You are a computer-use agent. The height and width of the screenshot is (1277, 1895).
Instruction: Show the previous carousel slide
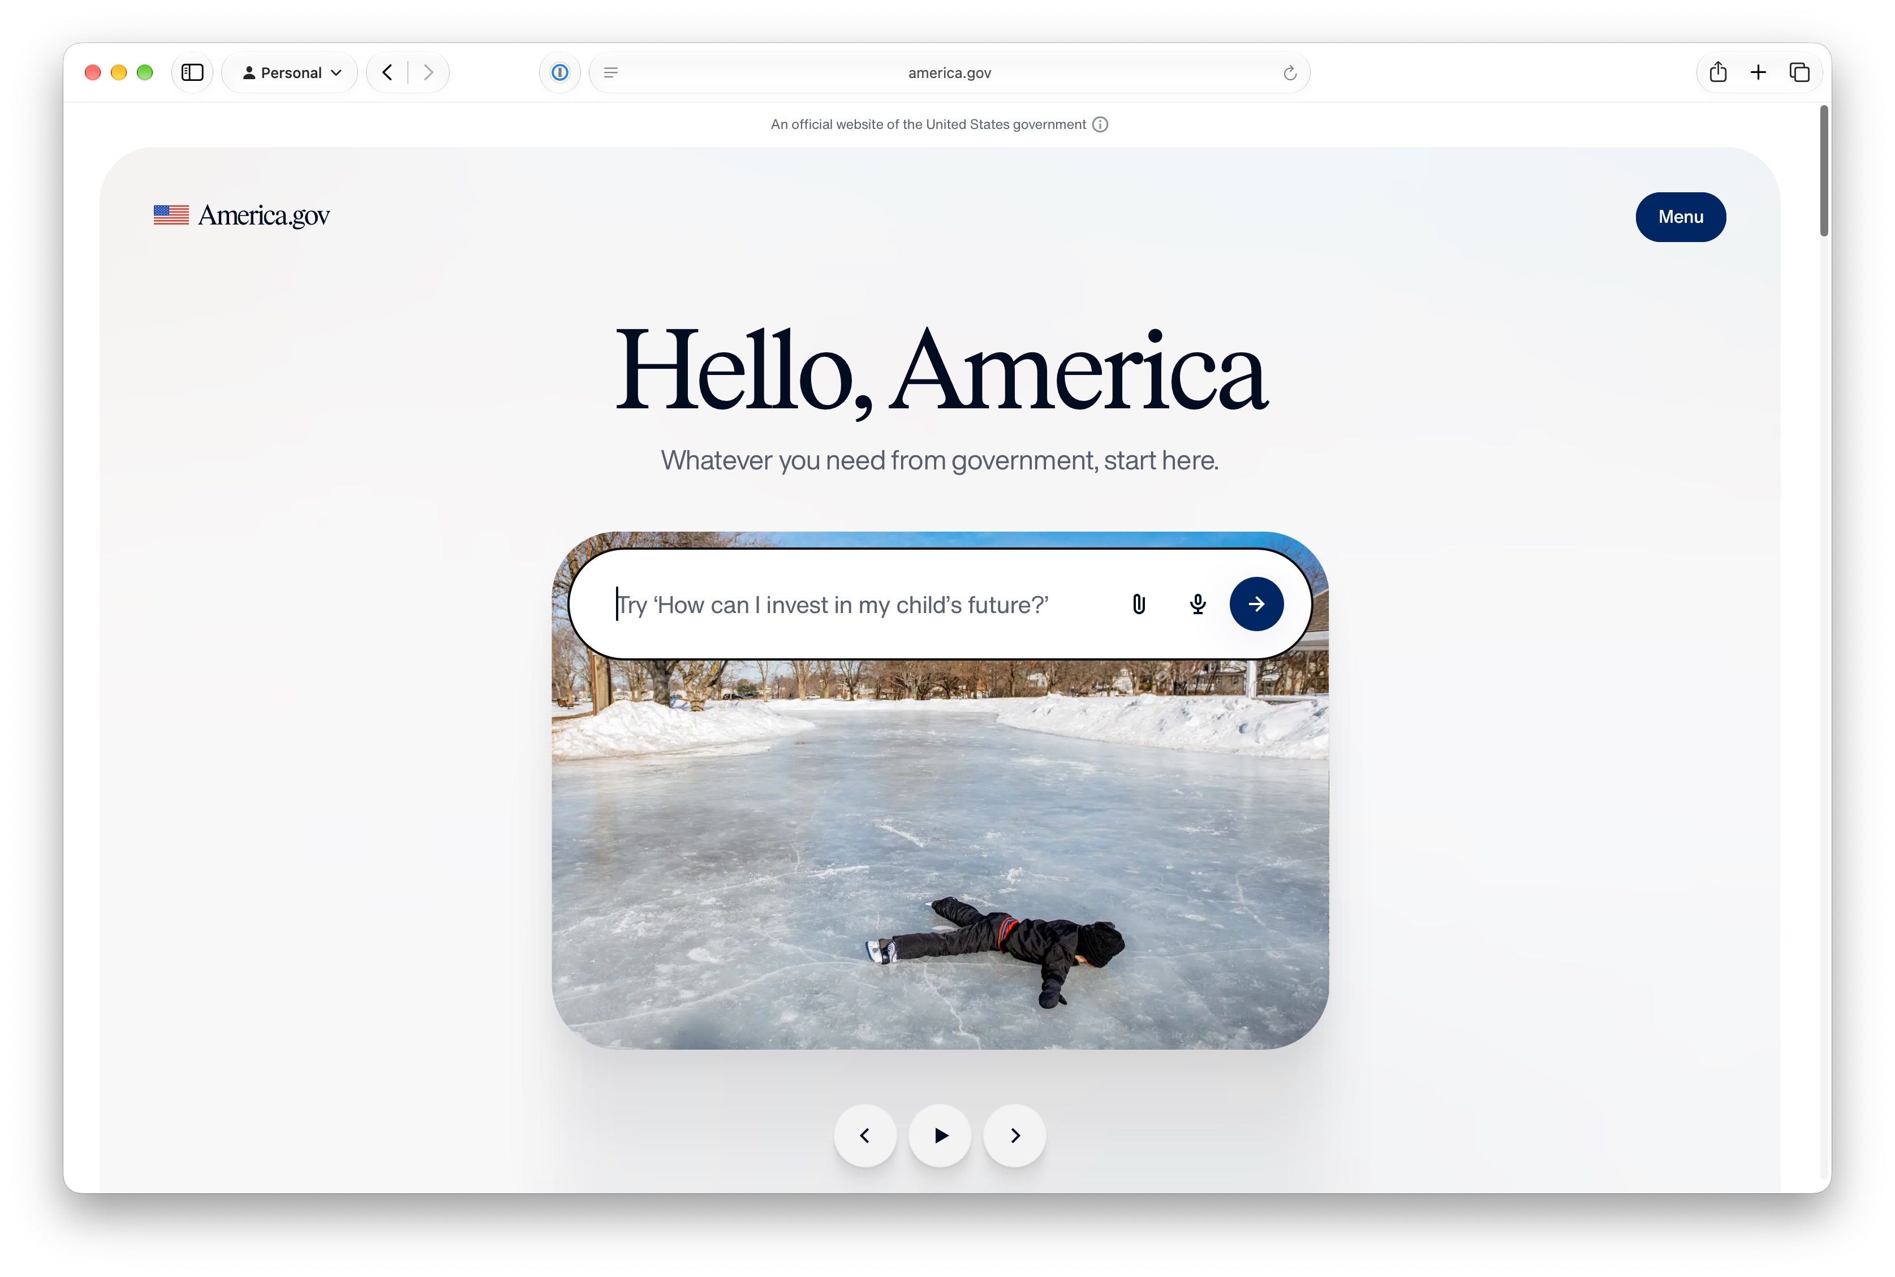pos(865,1135)
